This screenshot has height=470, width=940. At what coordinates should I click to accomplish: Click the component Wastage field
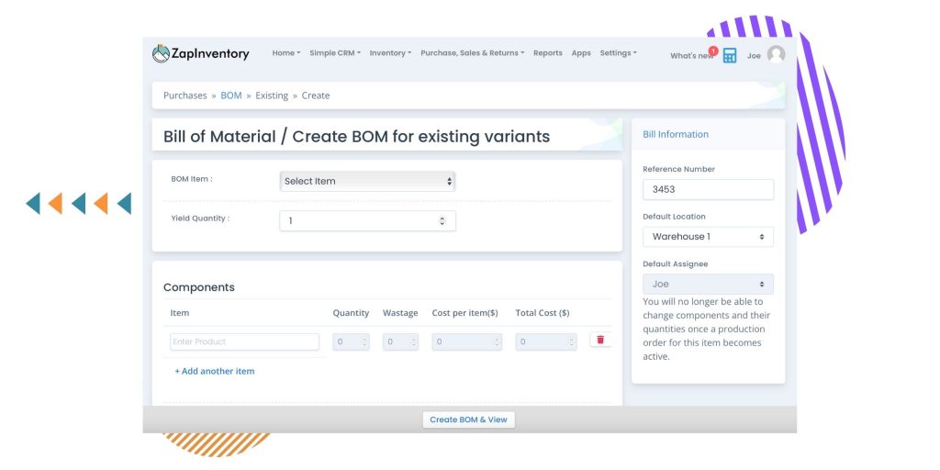pos(400,341)
